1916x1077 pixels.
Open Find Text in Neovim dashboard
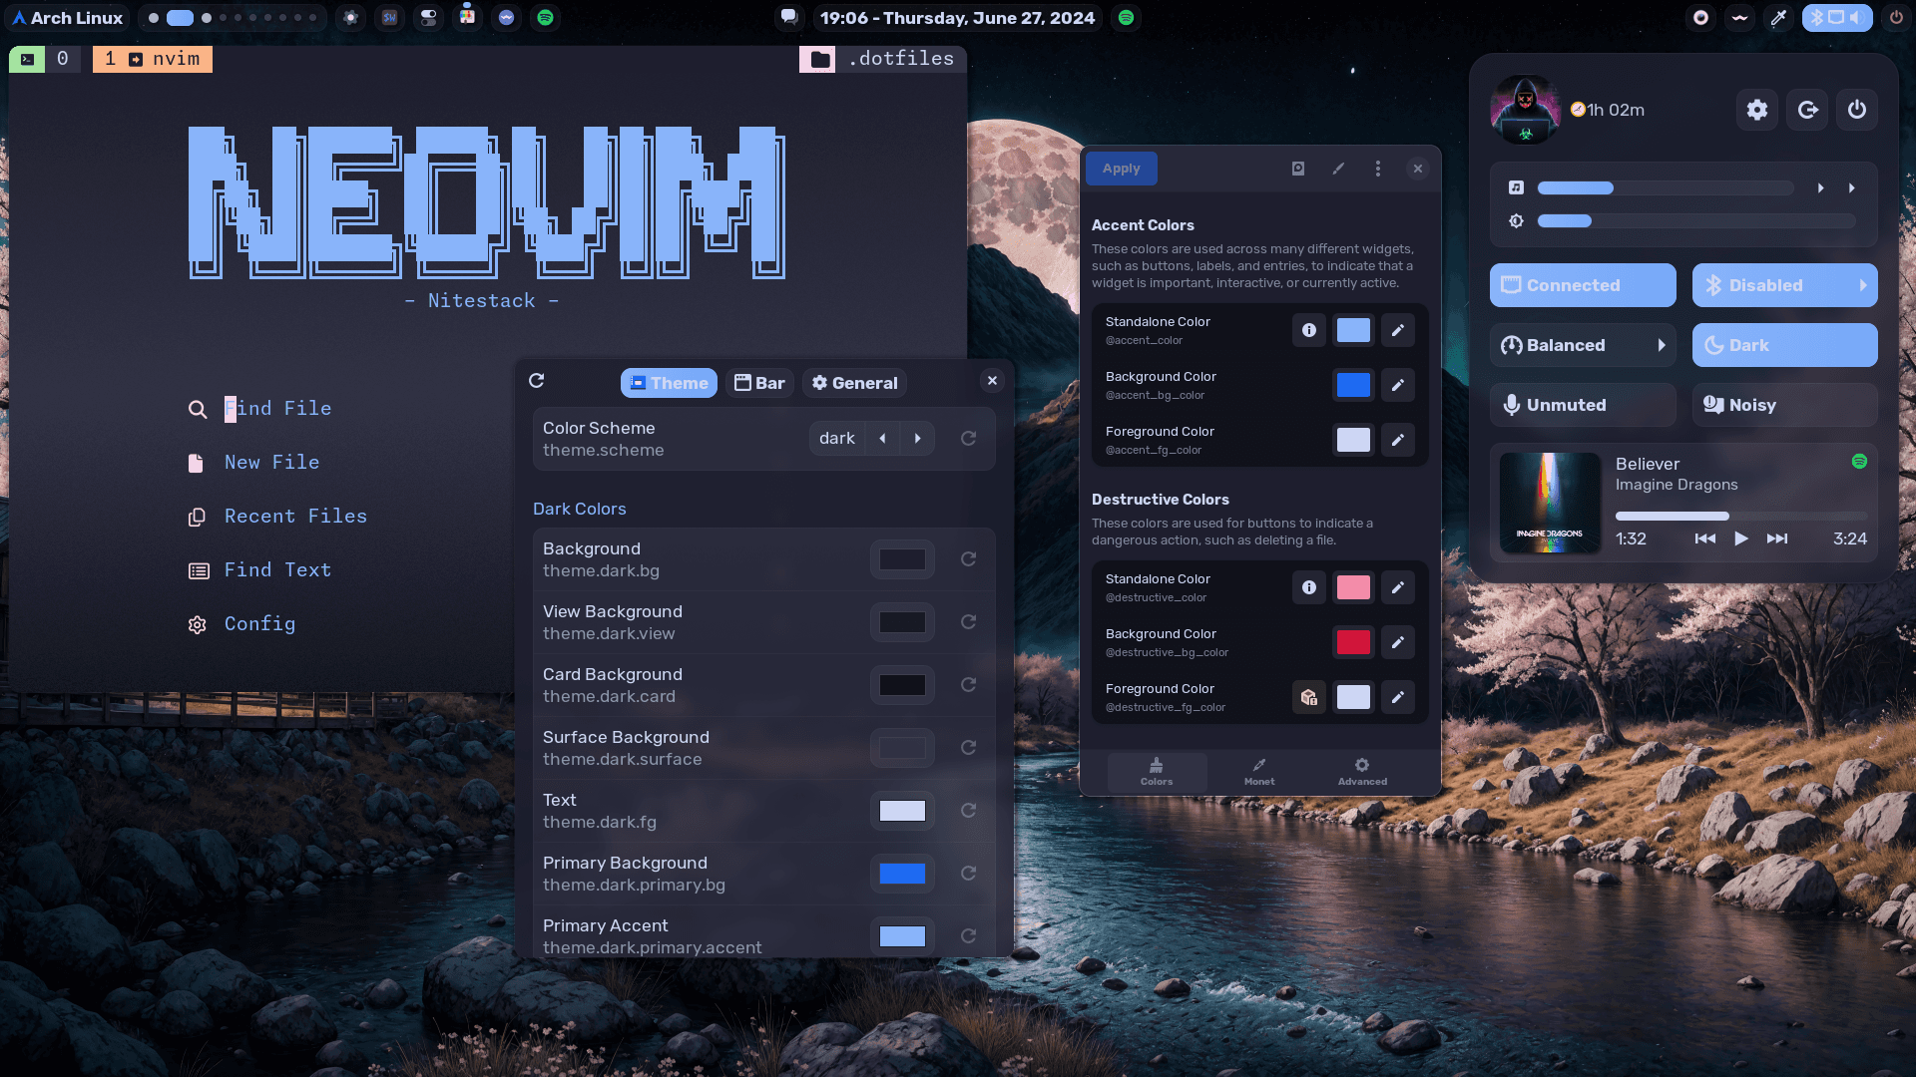coord(278,570)
